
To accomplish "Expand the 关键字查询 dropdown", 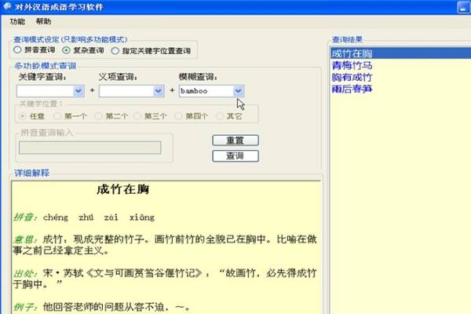I will point(78,91).
